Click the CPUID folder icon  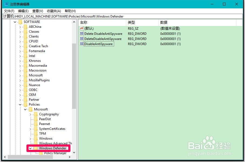tap(25, 41)
